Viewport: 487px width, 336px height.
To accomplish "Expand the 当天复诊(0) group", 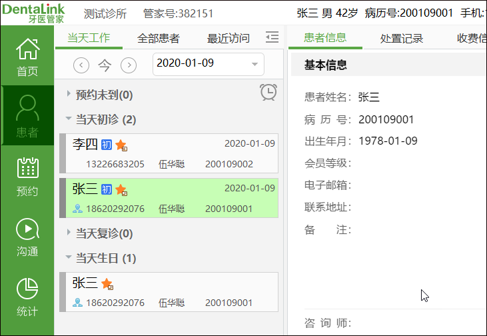I will pos(69,232).
